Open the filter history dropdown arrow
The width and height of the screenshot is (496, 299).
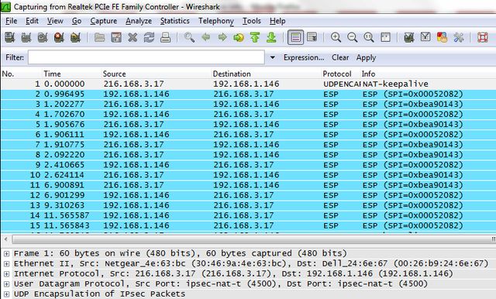pos(272,57)
